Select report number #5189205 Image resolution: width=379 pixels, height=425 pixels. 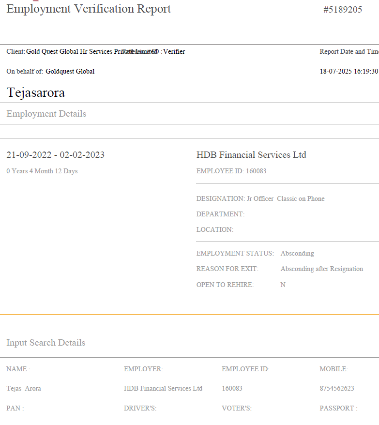[x=343, y=10]
